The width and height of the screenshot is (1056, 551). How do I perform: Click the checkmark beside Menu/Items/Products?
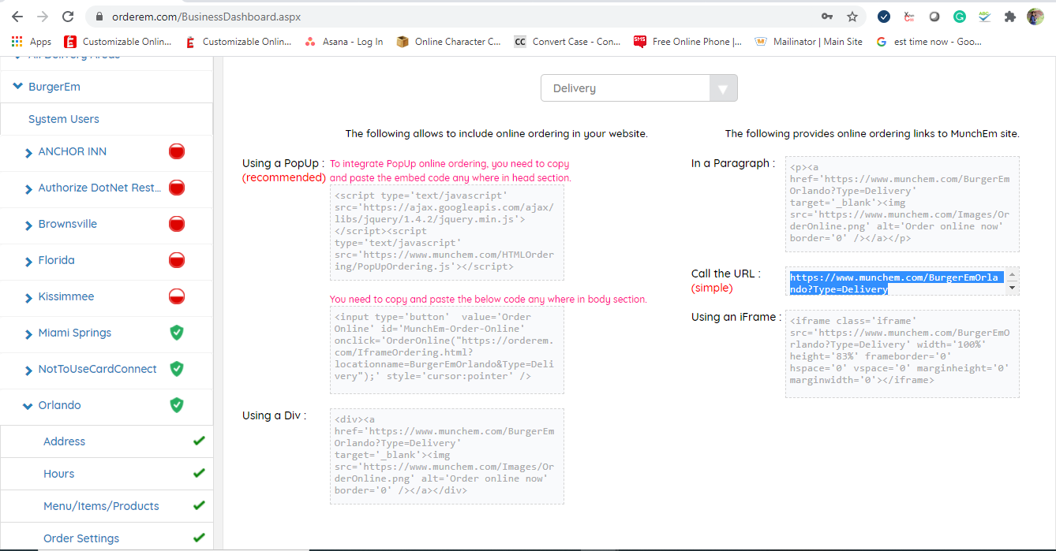pyautogui.click(x=199, y=506)
